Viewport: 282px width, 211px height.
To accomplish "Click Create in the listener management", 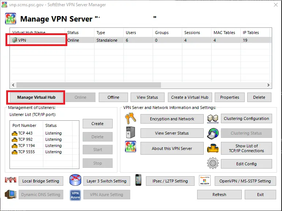I will 98,124.
